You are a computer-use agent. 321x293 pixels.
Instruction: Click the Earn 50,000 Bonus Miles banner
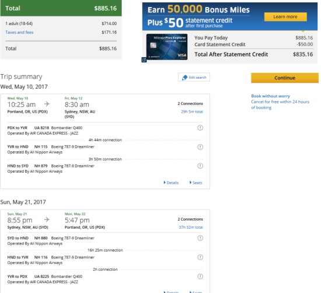[230, 16]
